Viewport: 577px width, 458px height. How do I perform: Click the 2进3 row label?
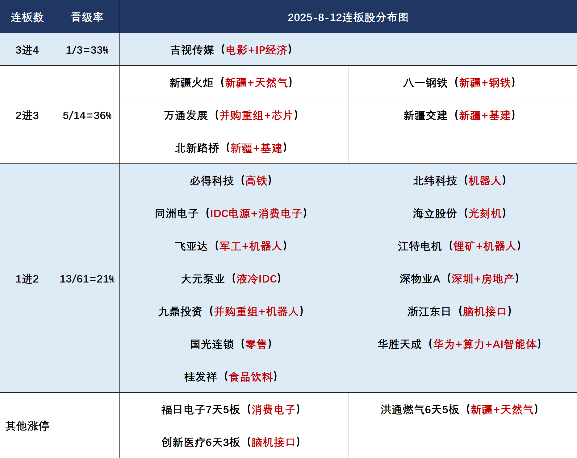click(x=27, y=115)
